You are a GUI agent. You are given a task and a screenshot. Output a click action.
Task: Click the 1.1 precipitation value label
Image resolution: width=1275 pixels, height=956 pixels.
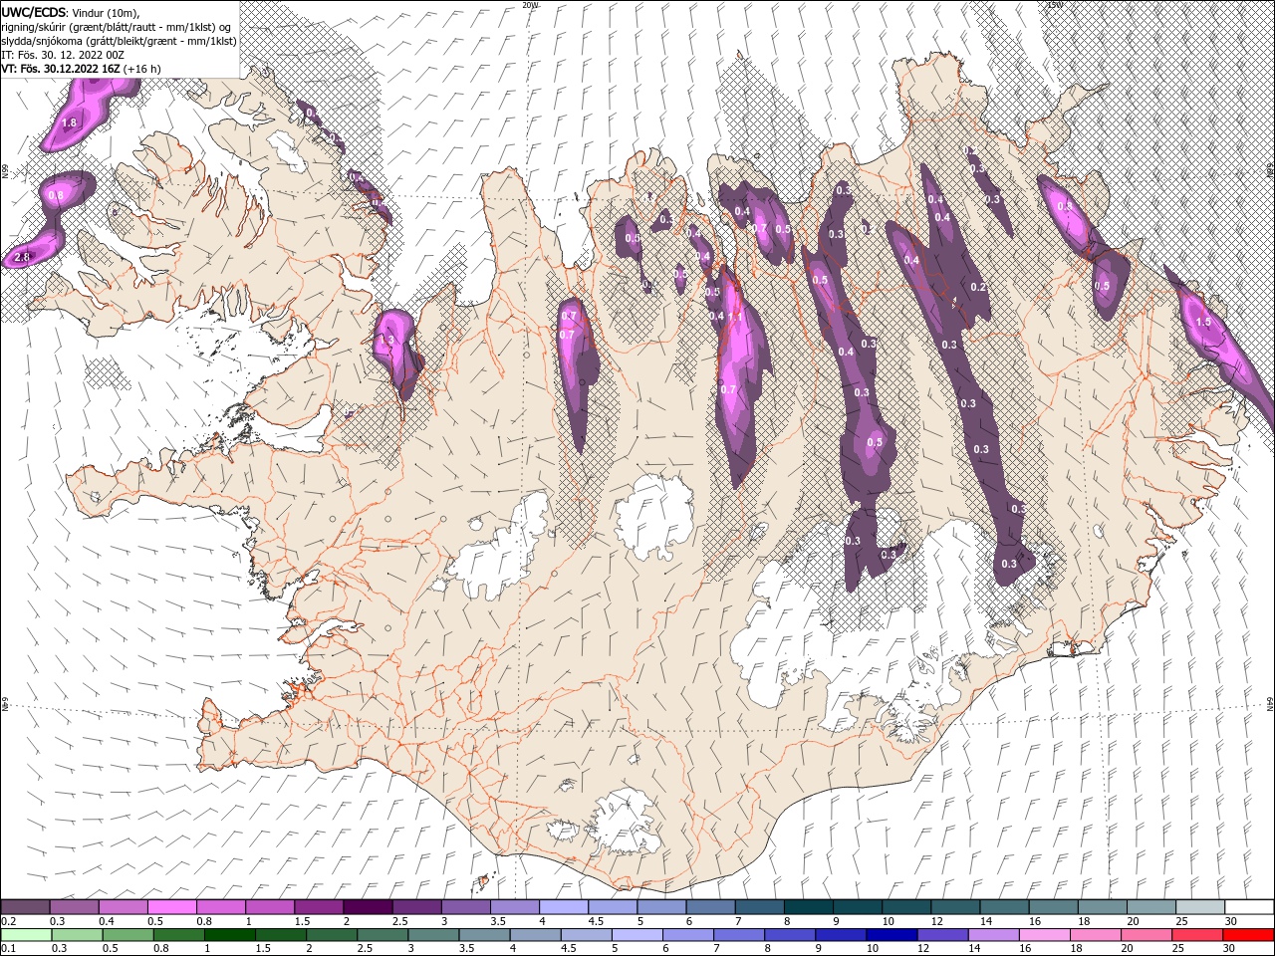(x=735, y=316)
